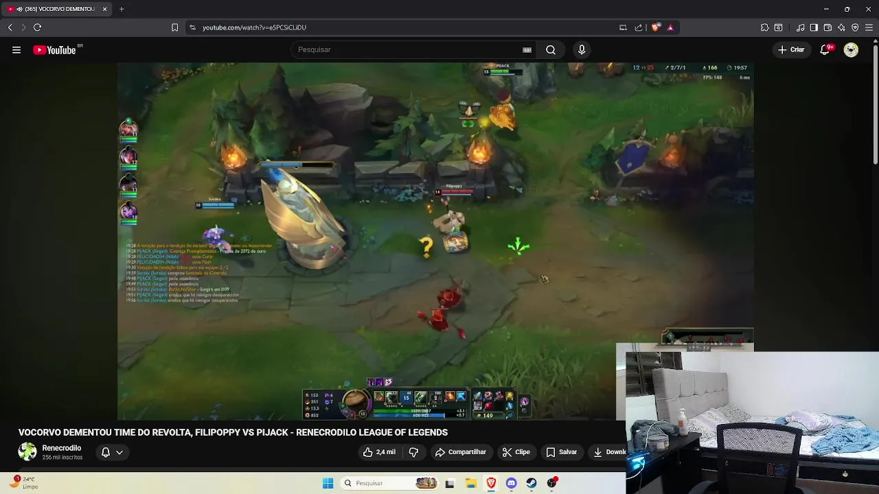879x494 pixels.
Task: Like the video showing 2,4 mil
Action: pos(379,452)
